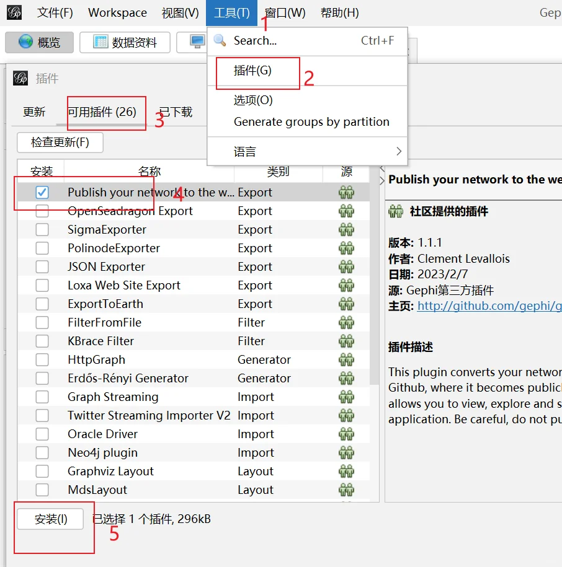Click community source icon for JSON Exporter
562x567 pixels.
[x=346, y=267]
